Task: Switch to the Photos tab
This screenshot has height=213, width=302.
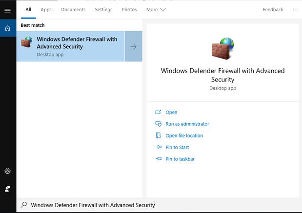Action: pyautogui.click(x=129, y=10)
